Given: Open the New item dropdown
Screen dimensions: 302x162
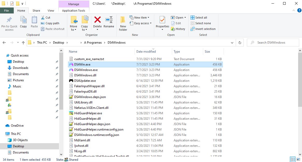Looking at the screenshot, I should pyautogui.click(x=140, y=17).
